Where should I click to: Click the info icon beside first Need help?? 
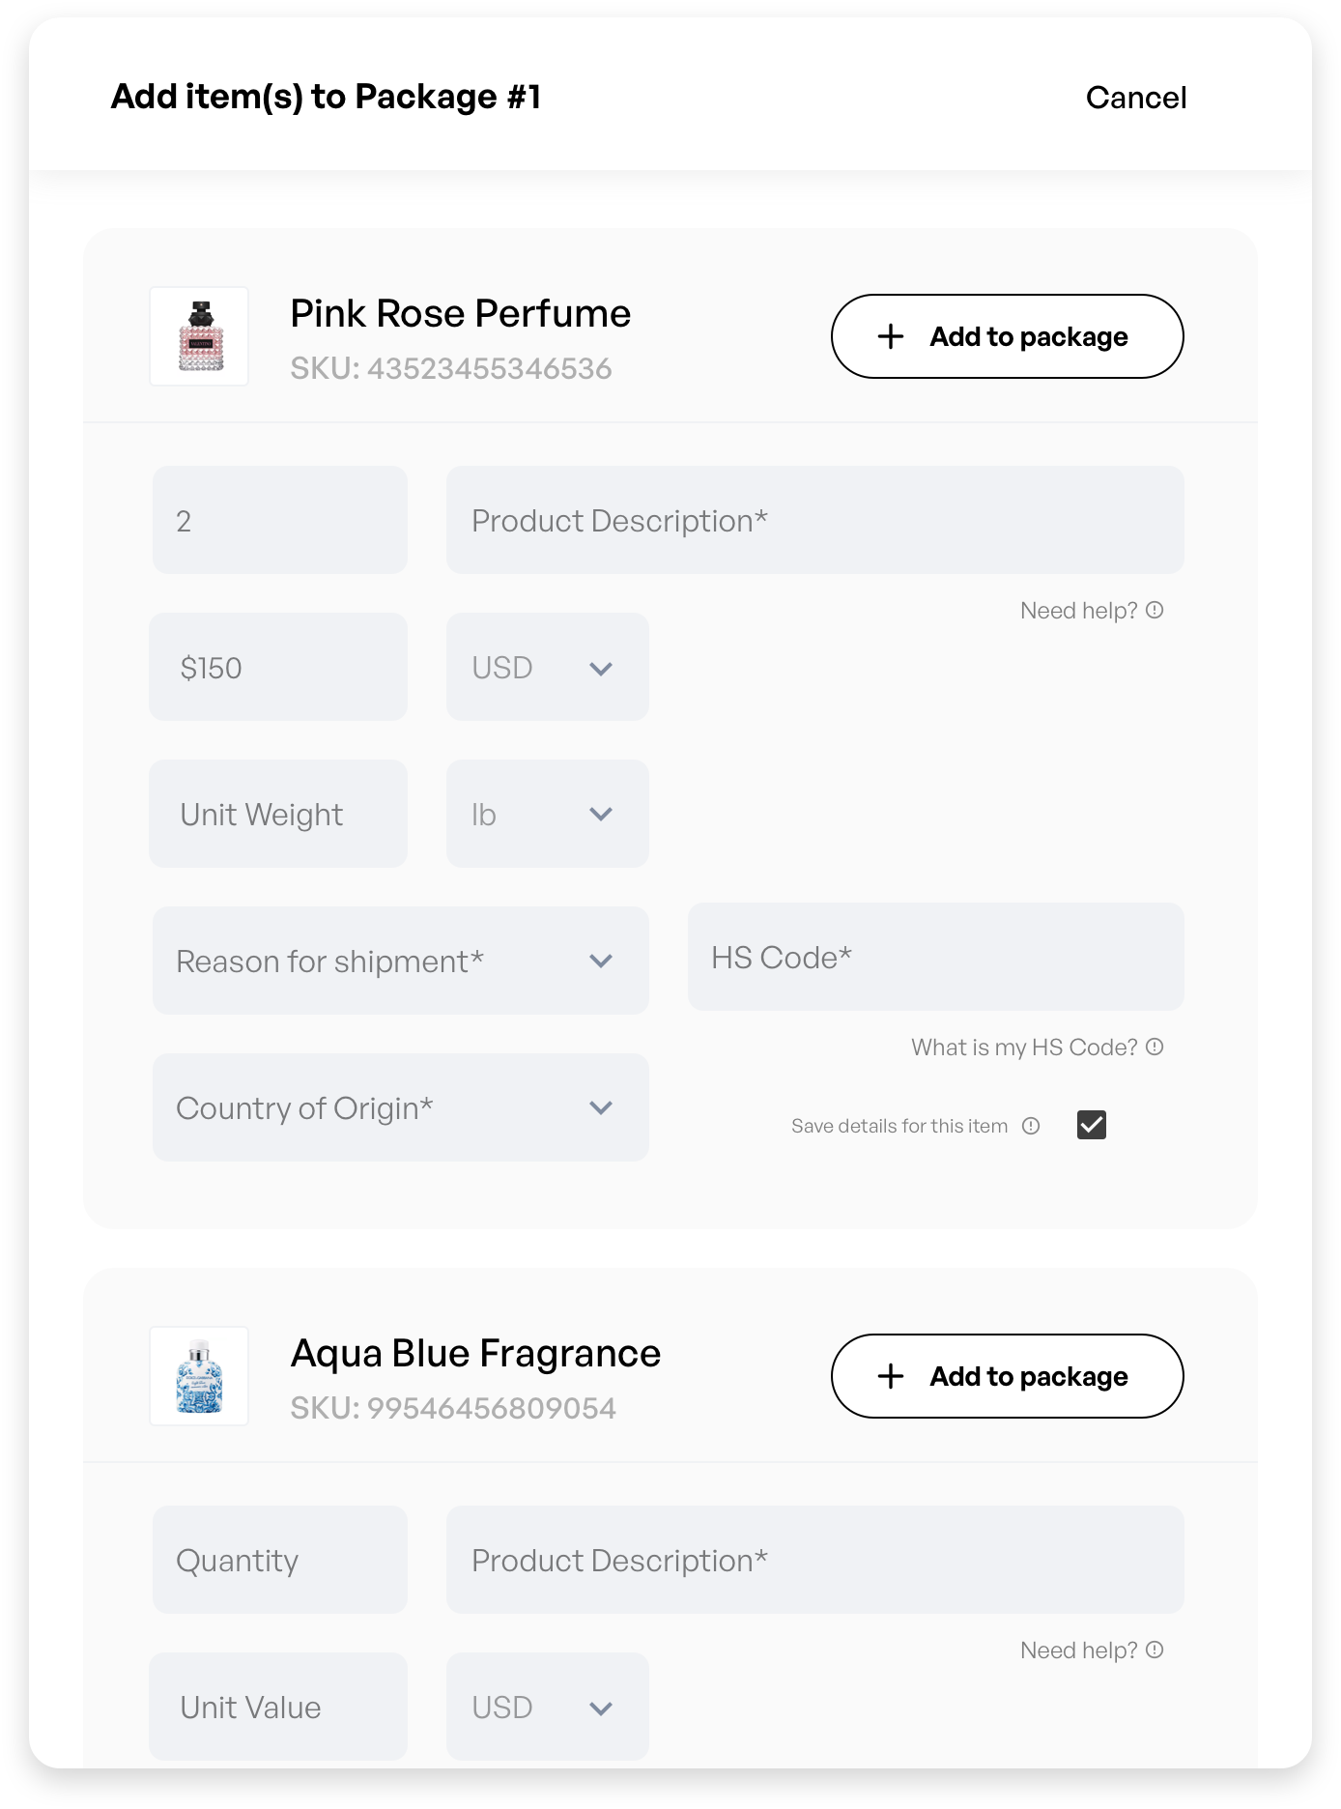click(x=1155, y=610)
